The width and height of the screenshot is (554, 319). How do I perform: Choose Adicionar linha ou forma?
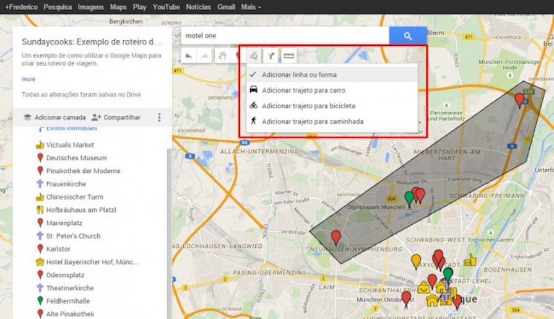click(x=332, y=74)
